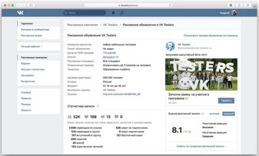Click the megaphone reposts icon next to 13

tap(102, 117)
